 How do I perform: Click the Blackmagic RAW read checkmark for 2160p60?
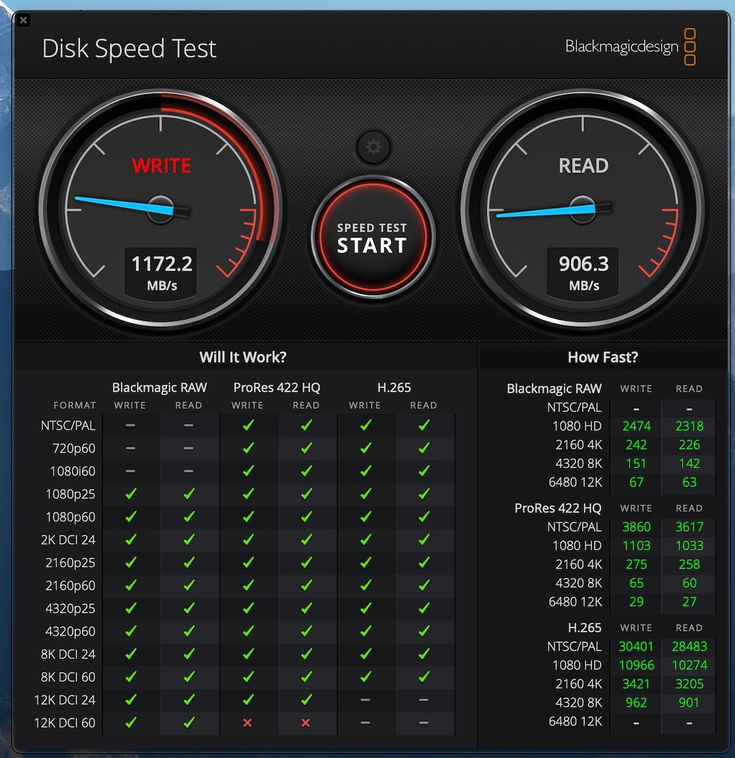[189, 586]
